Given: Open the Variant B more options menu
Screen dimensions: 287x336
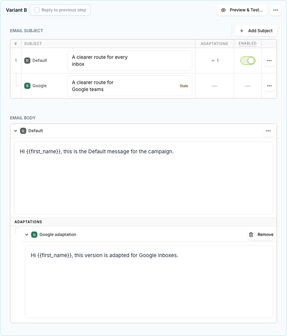Looking at the screenshot, I should (276, 10).
